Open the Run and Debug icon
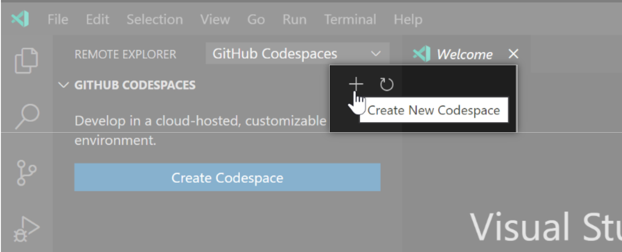 pyautogui.click(x=26, y=228)
